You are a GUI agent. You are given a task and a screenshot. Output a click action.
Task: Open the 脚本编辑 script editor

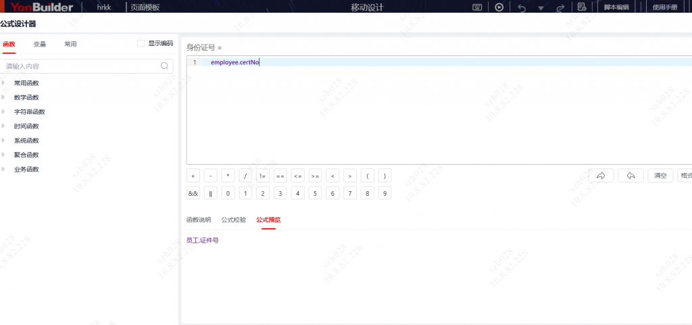(616, 7)
